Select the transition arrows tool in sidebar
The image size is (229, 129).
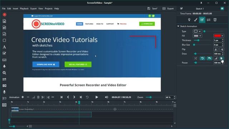pos(4,79)
